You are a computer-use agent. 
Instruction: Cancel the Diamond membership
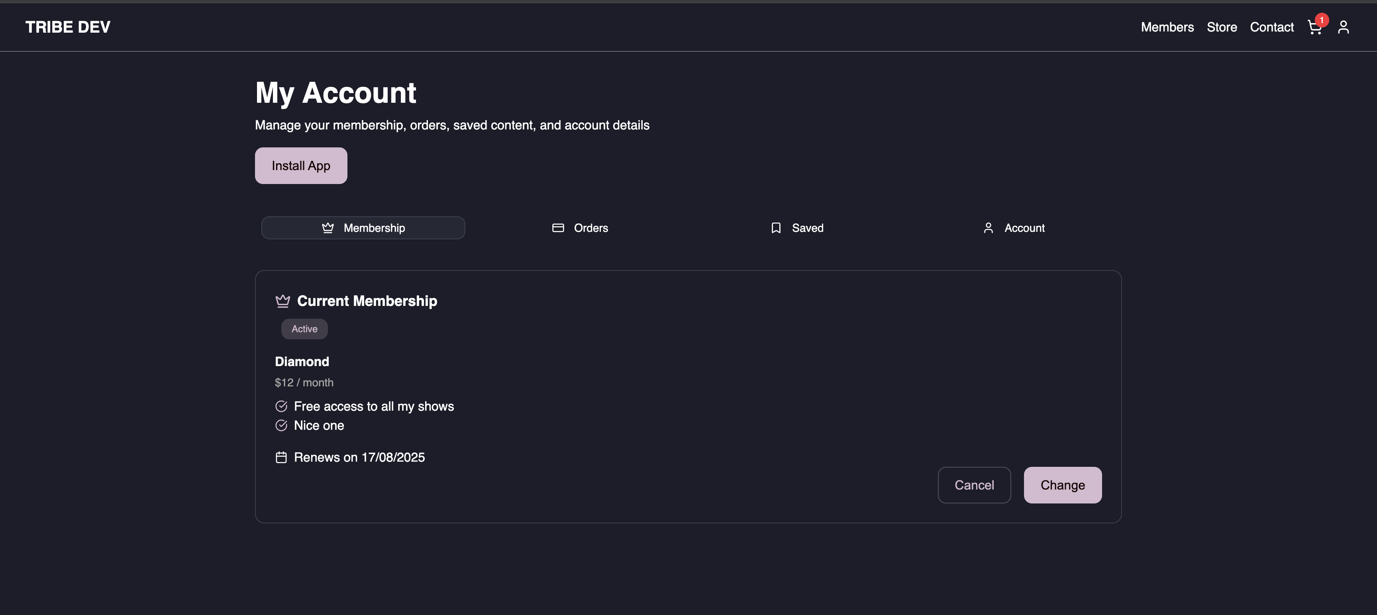[974, 485]
